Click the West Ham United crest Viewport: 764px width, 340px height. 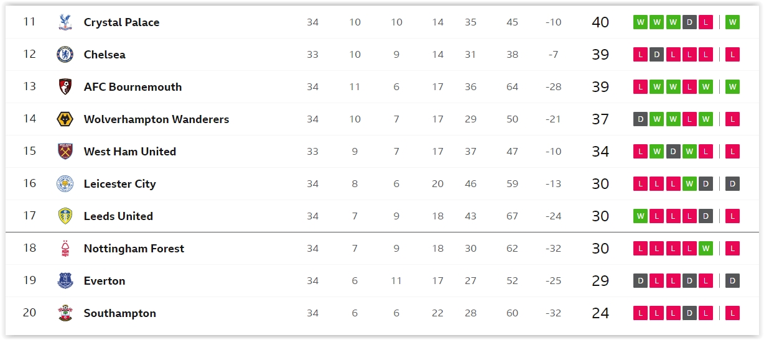click(65, 152)
